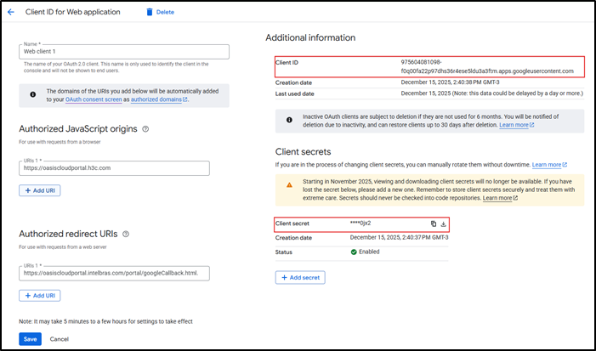Click the Authorized JavaScript origins heading
The width and height of the screenshot is (596, 351).
(x=78, y=129)
